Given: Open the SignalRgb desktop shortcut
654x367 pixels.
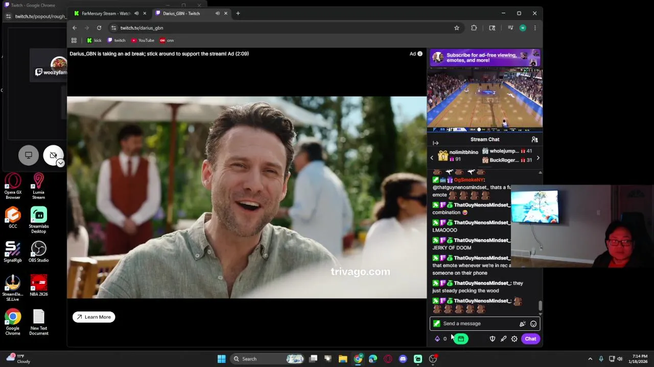Looking at the screenshot, I should pyautogui.click(x=13, y=252).
